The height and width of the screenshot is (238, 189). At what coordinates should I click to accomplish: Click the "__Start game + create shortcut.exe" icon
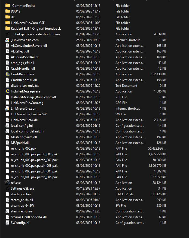(x=8, y=34)
